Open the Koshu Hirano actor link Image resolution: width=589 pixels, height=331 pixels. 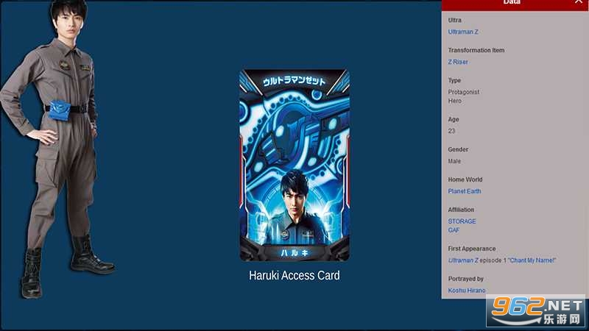467,291
